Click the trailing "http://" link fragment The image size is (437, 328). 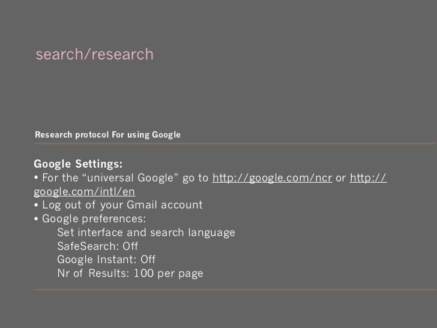coord(368,178)
